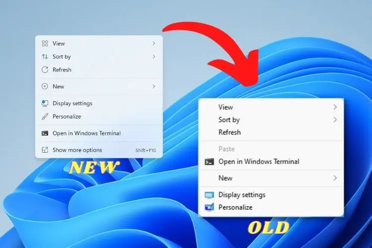Expand View submenu chevron in new menu
The width and height of the screenshot is (372, 248).
pos(154,44)
